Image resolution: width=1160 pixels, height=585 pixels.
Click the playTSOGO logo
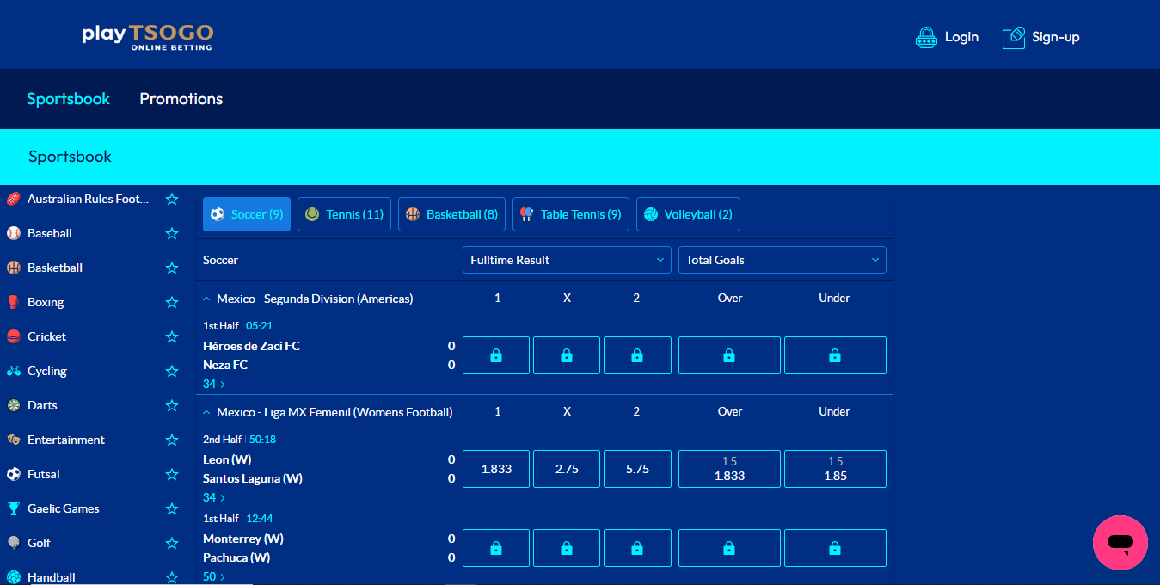click(x=146, y=38)
